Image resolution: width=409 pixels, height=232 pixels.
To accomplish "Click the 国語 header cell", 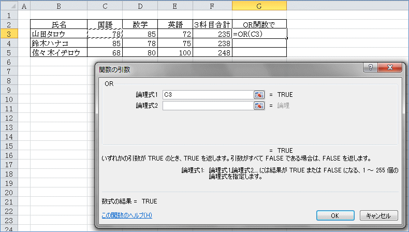I will click(105, 24).
